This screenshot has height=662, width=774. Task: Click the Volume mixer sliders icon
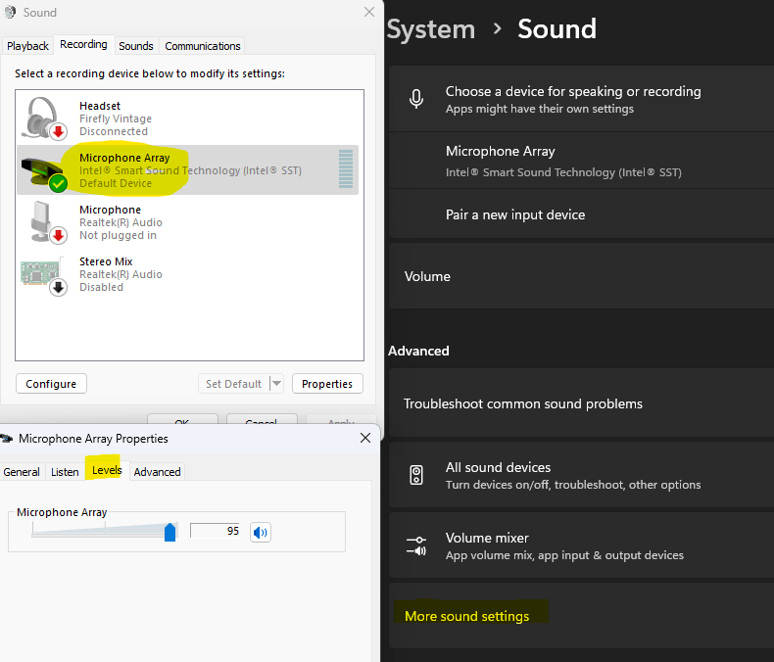coord(416,545)
